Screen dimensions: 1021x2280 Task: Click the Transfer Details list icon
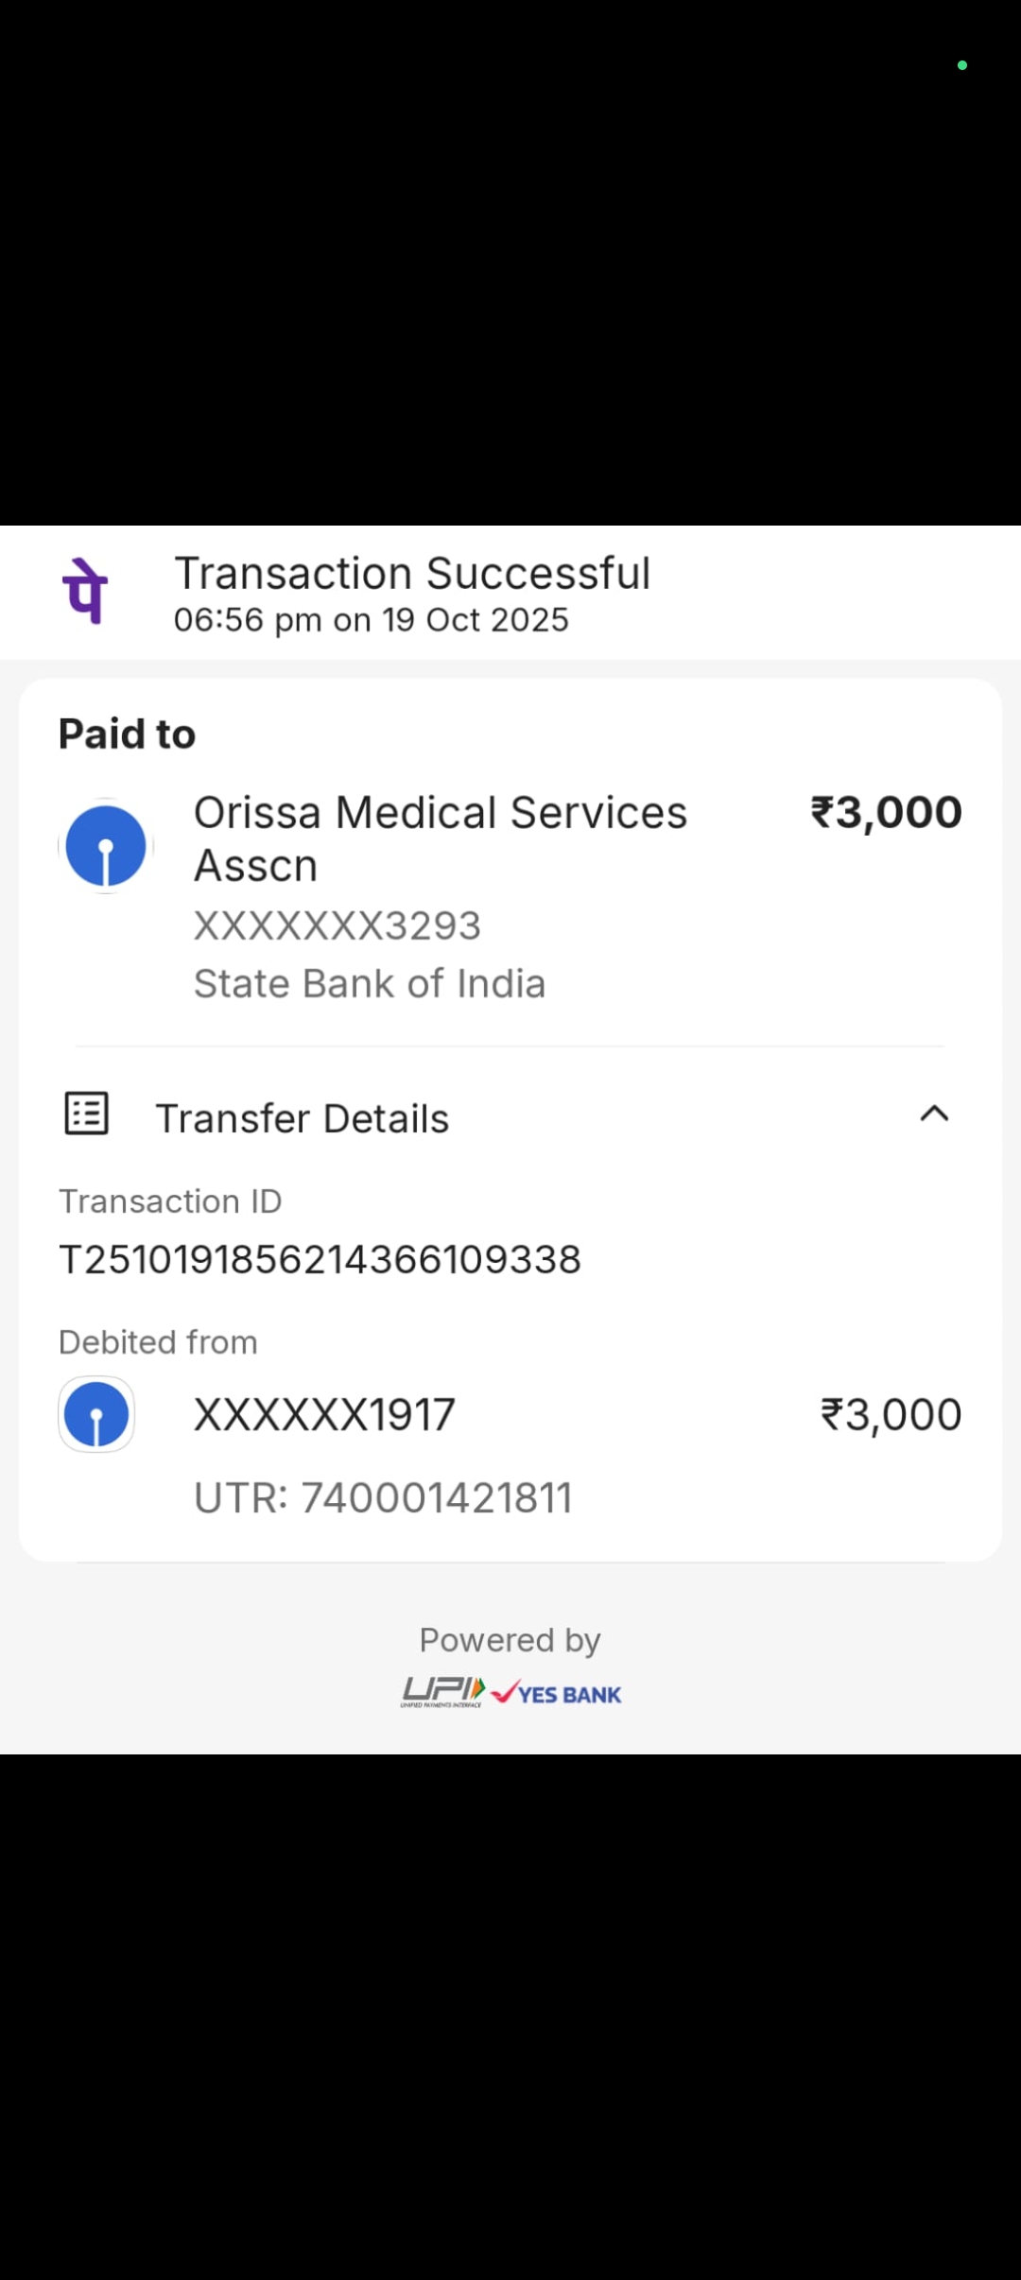86,1114
